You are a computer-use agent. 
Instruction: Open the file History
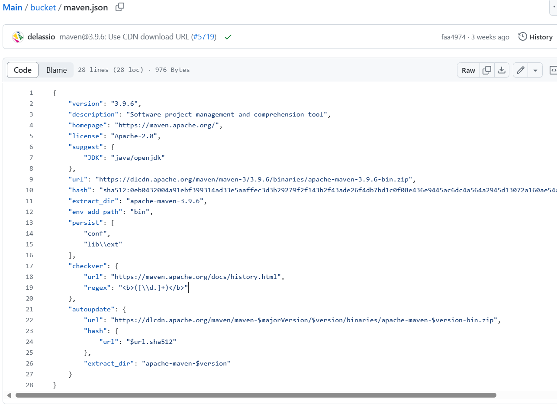point(535,37)
